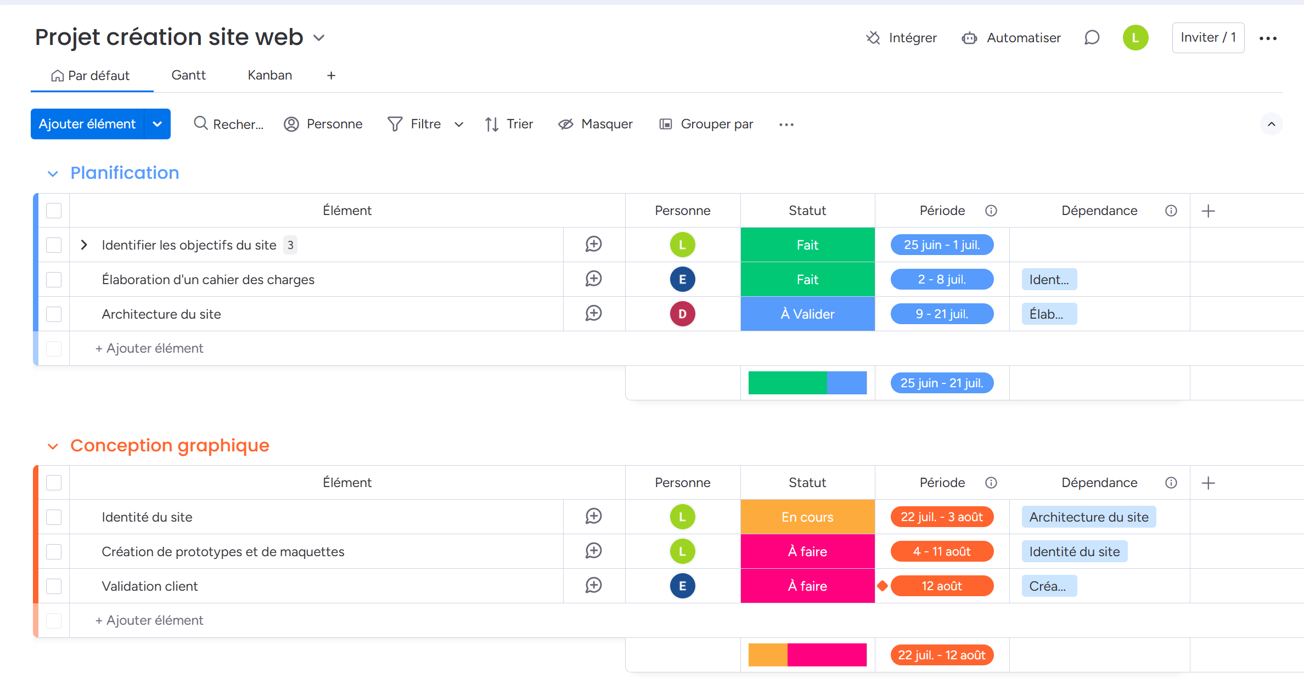The image size is (1304, 690).
Task: Open the Filtre funnel icon
Action: [x=395, y=124]
